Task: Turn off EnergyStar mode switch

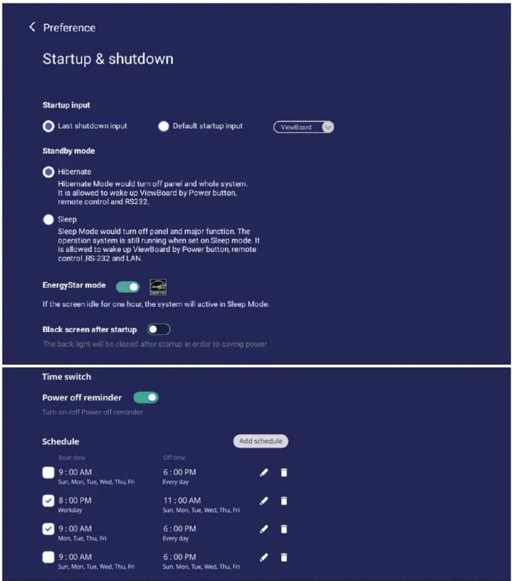Action: coord(128,287)
